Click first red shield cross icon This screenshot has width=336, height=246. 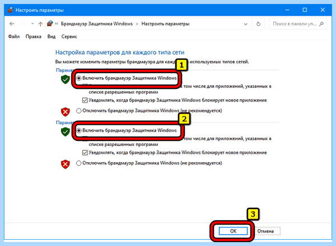[x=66, y=112]
